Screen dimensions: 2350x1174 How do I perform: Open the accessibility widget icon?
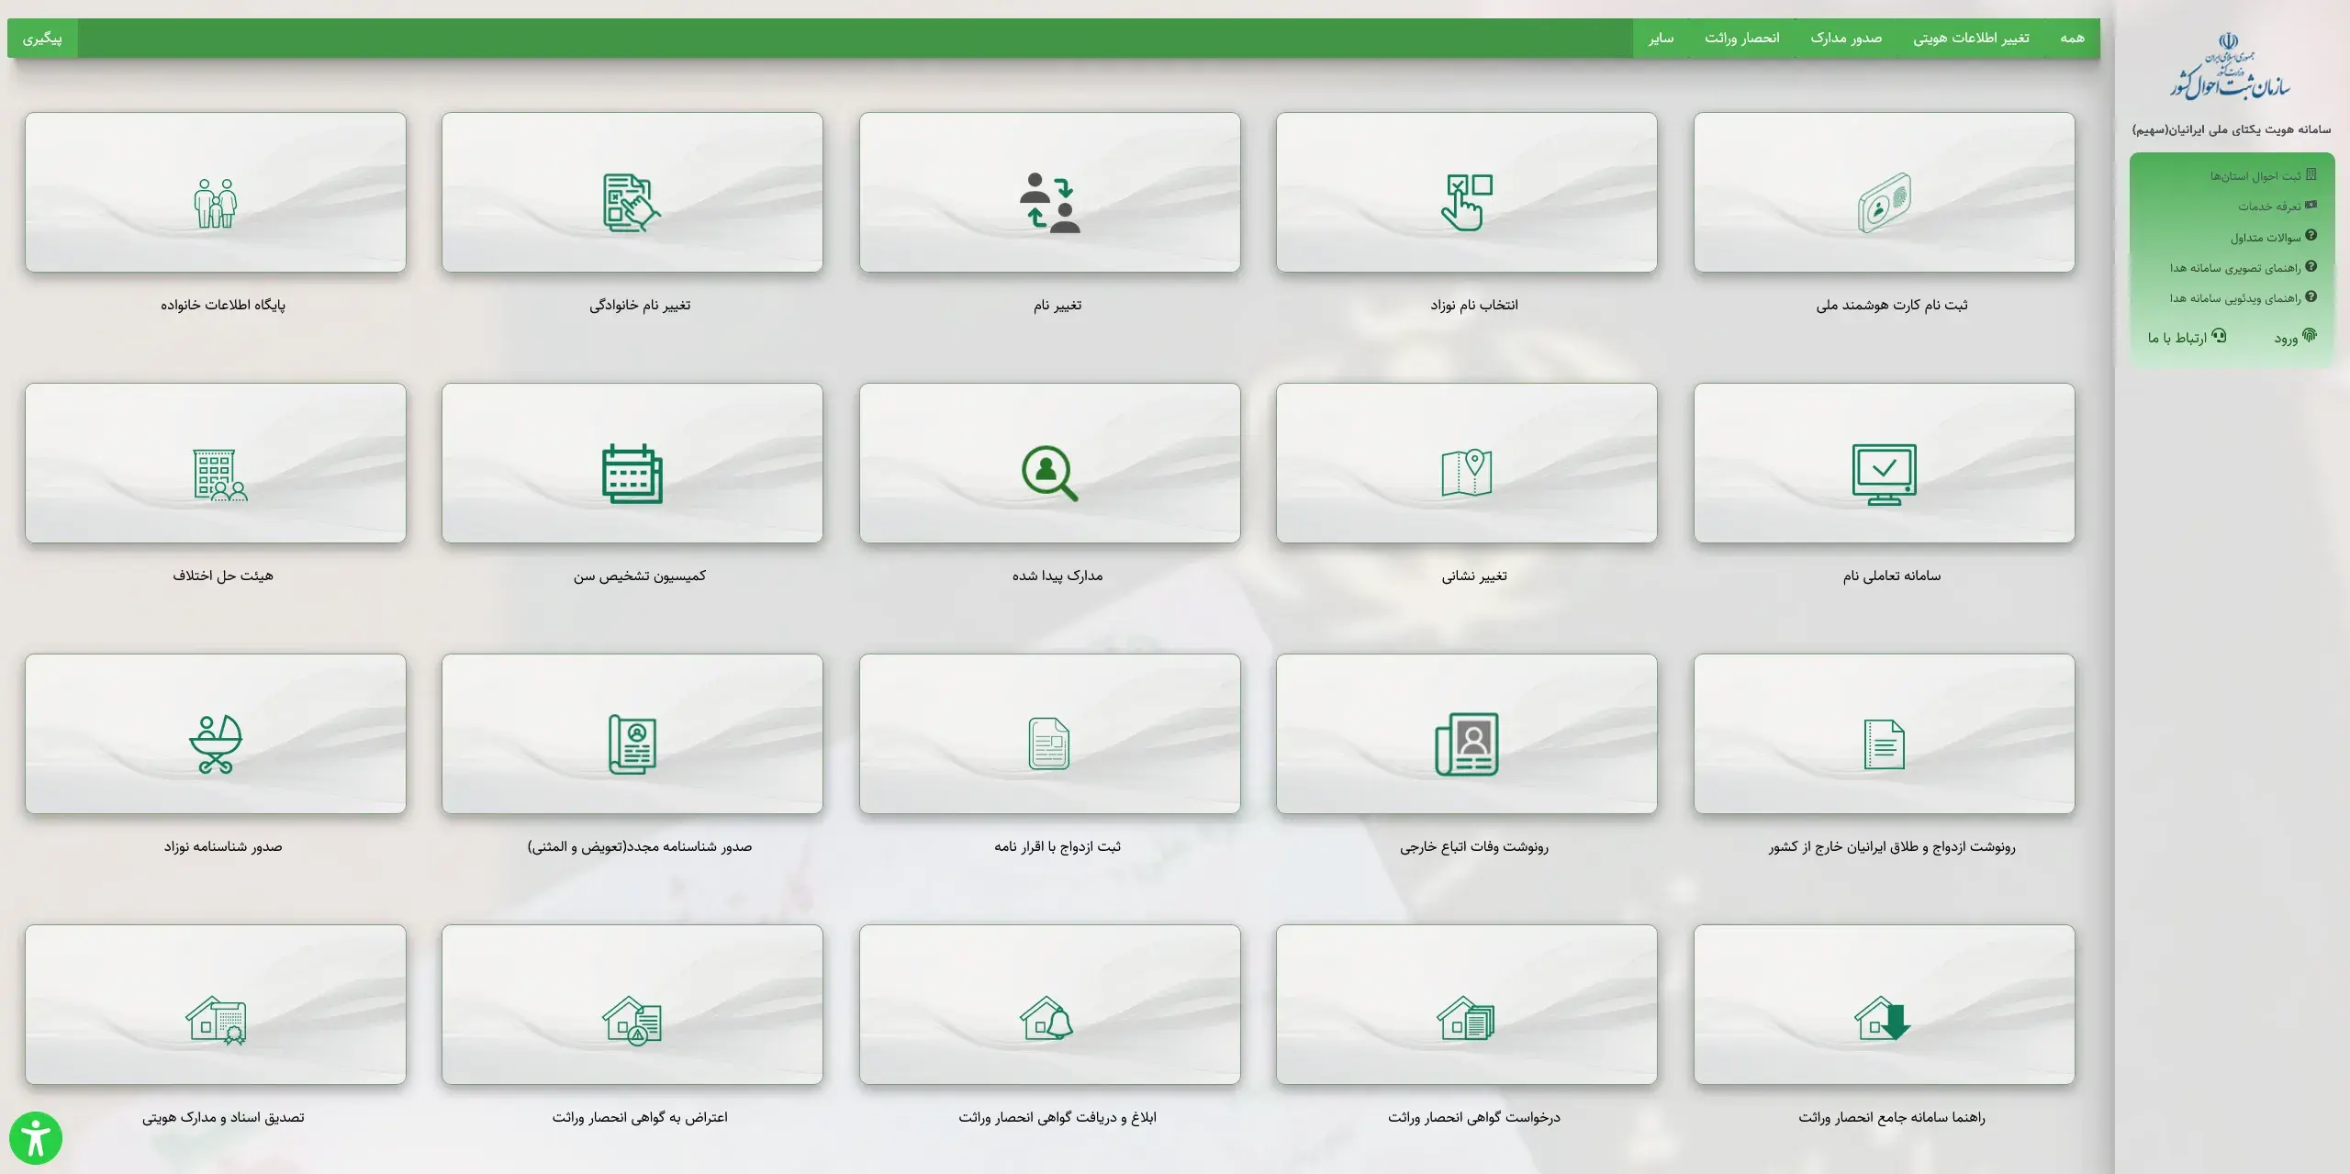(36, 1138)
